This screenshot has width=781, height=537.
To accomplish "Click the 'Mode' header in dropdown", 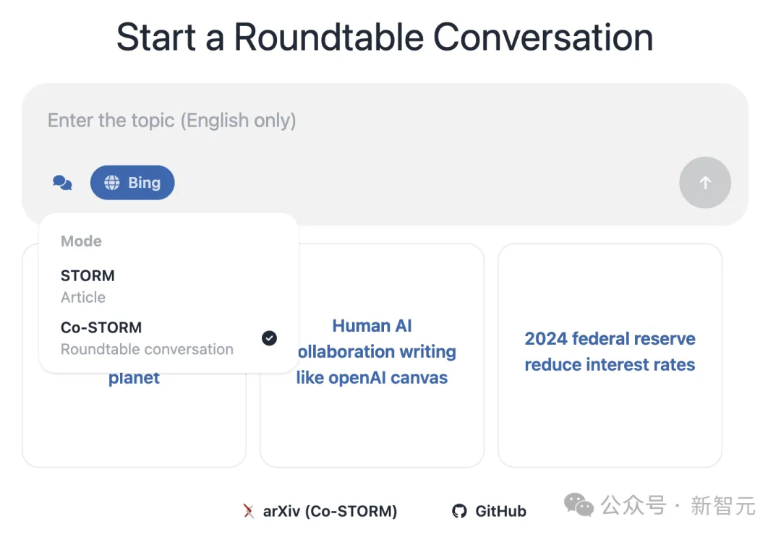I will pyautogui.click(x=81, y=241).
